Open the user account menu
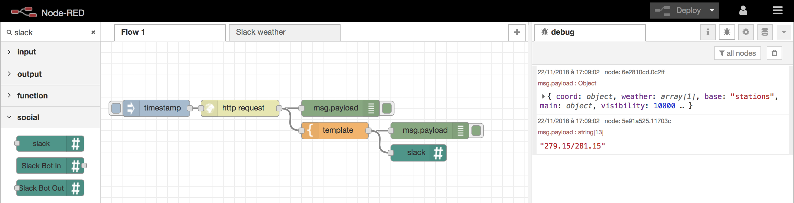794x203 pixels. click(743, 11)
